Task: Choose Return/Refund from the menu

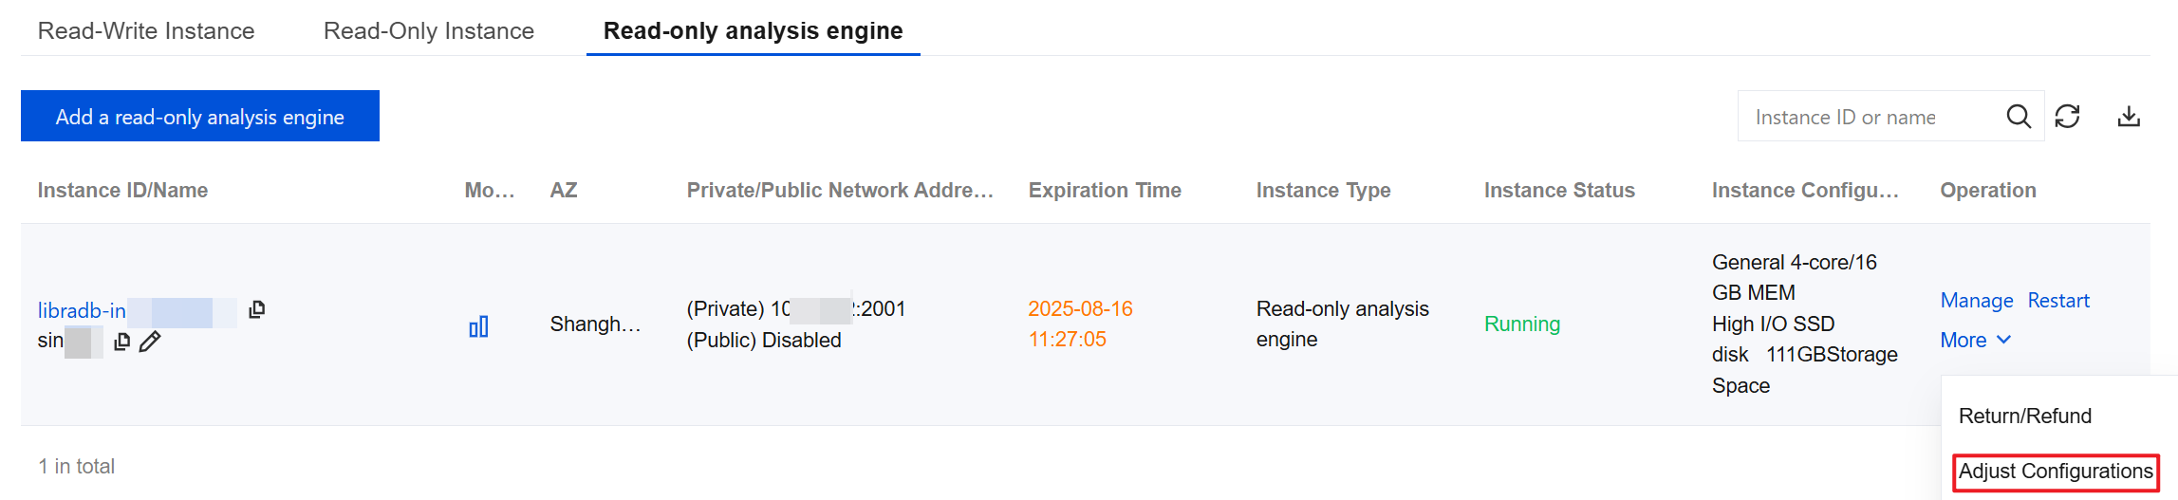Action: click(x=2024, y=416)
